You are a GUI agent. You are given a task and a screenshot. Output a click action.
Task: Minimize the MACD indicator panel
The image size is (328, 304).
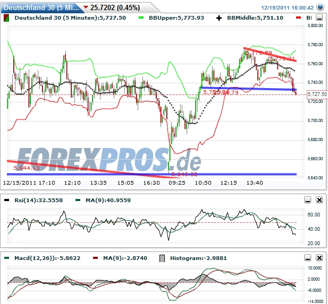(x=307, y=258)
